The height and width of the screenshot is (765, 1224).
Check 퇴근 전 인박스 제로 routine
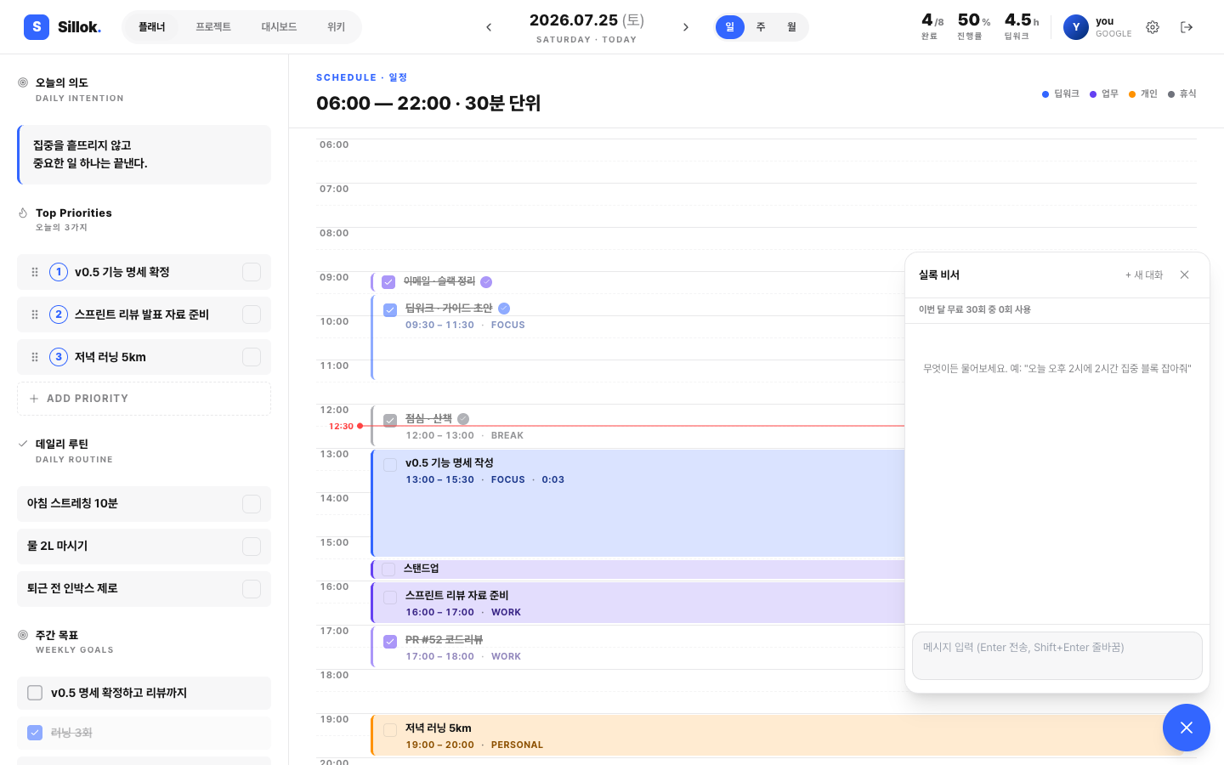(x=252, y=589)
